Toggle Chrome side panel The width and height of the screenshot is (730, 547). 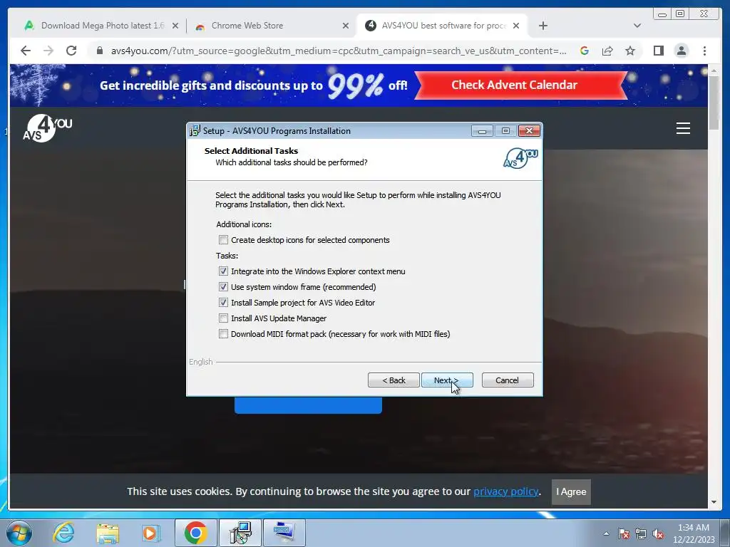[x=658, y=51]
